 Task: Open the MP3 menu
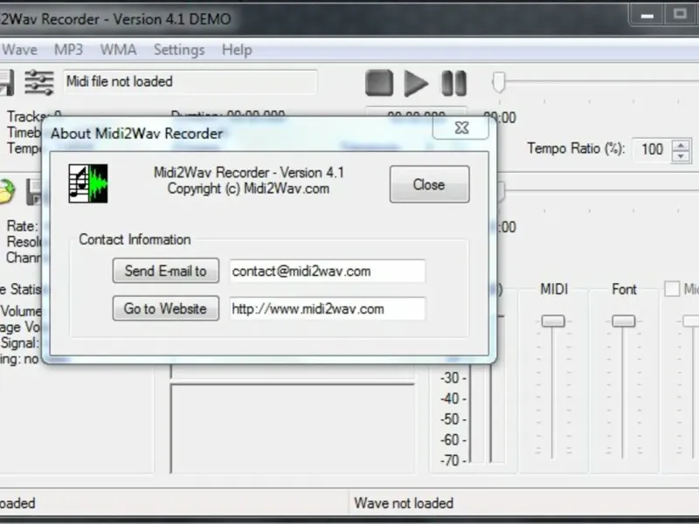69,50
